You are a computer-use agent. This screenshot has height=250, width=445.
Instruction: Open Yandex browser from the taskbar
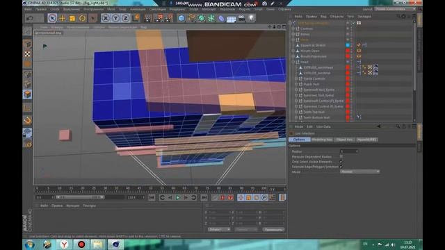click(64, 244)
